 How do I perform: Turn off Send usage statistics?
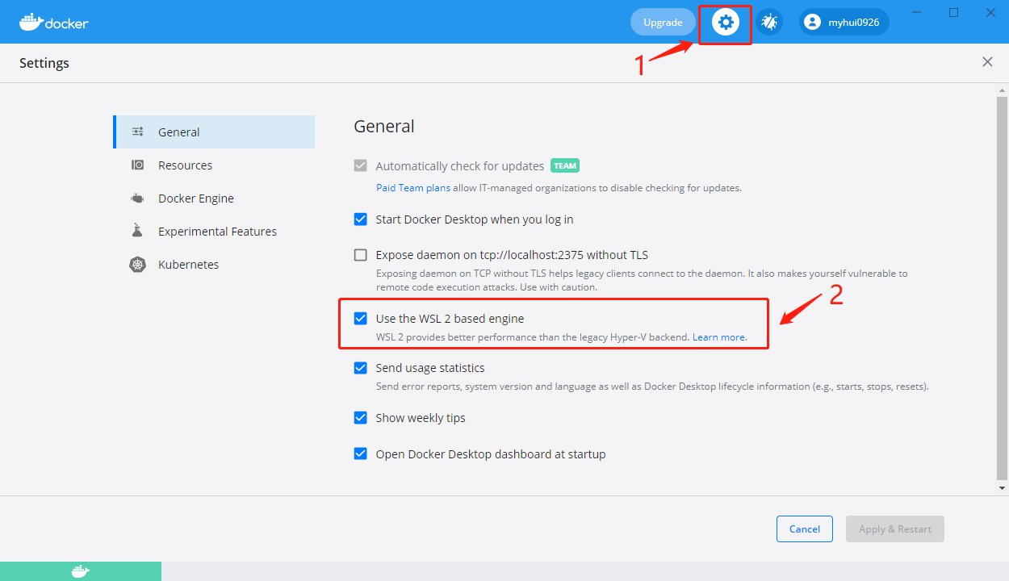click(x=361, y=368)
